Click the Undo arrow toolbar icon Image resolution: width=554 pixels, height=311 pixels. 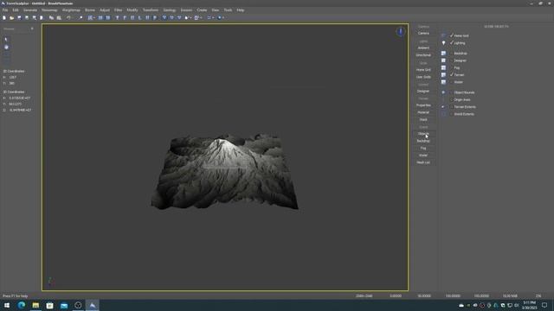pos(68,17)
